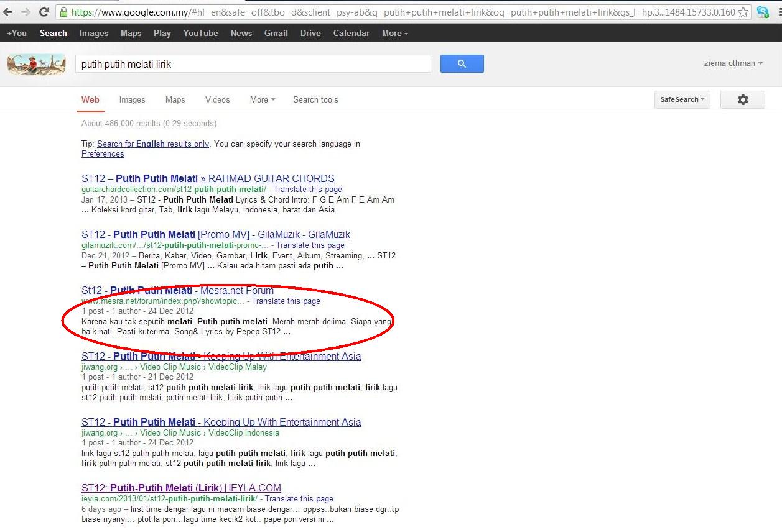Viewport: 782px width, 530px height.
Task: Open the Skype extension icon
Action: coord(763,12)
